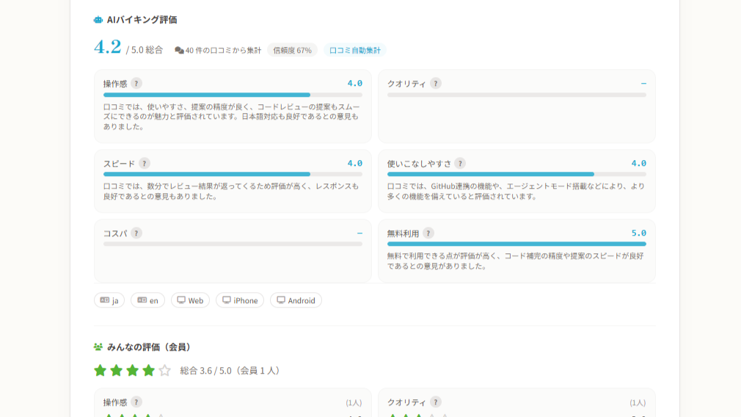The height and width of the screenshot is (417, 741).
Task: Click the 信頼度 67% badge
Action: coord(293,50)
